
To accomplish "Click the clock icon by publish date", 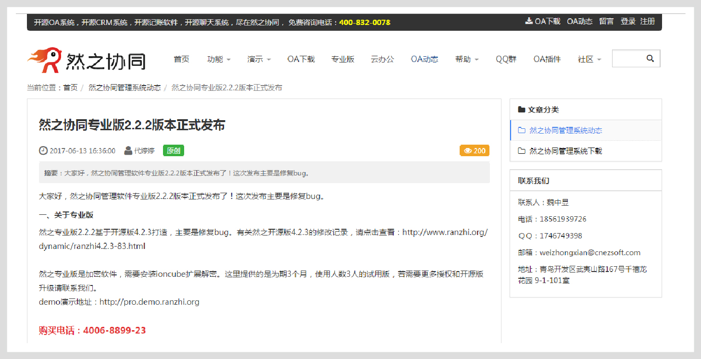I will [x=43, y=150].
